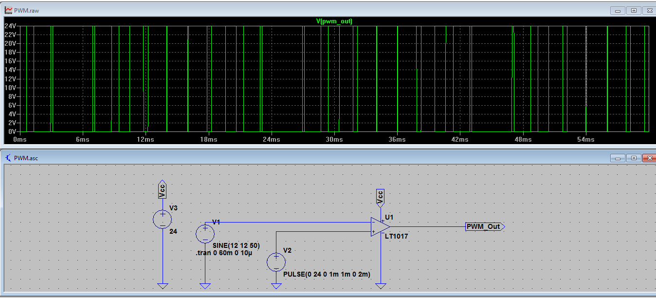656x298 pixels.
Task: Select the pulse source V2 symbol
Action: coord(275,262)
